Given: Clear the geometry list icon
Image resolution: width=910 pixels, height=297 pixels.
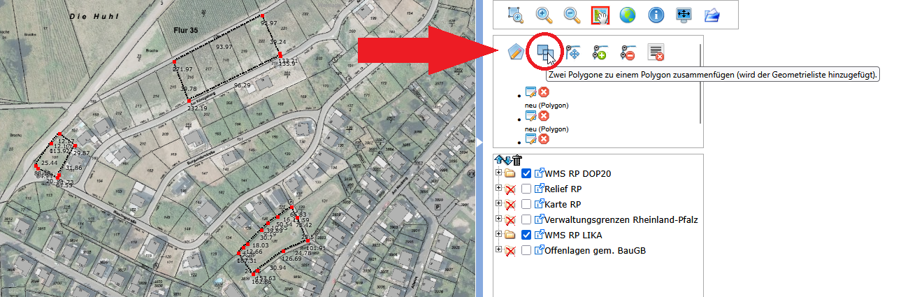Looking at the screenshot, I should coord(656,52).
